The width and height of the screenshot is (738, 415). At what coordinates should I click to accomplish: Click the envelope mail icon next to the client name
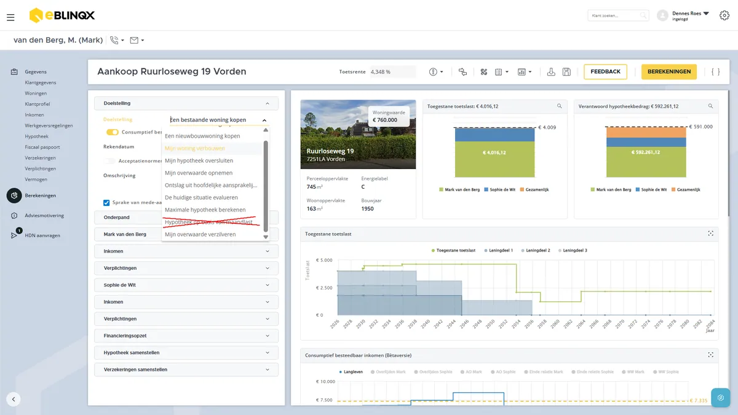tap(134, 41)
